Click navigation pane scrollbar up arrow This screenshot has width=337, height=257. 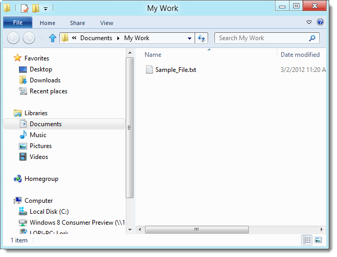[x=130, y=53]
